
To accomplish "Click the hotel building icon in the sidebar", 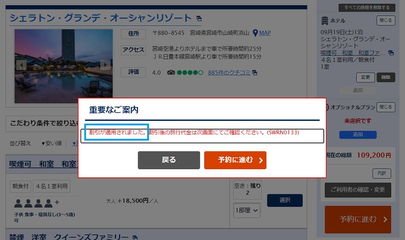I will coord(325,21).
